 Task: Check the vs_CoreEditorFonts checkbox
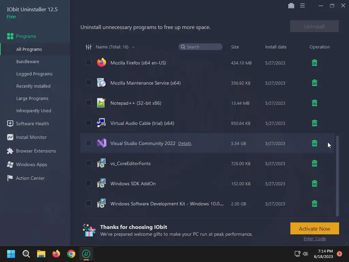88,163
